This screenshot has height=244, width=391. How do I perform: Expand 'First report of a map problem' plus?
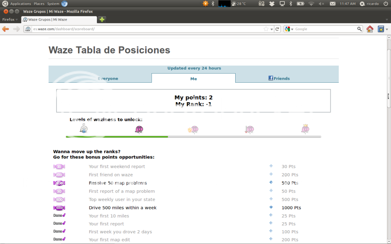point(271,191)
